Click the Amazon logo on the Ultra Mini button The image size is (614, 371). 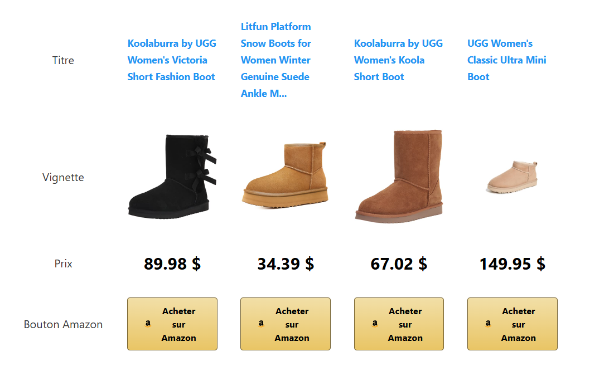pyautogui.click(x=489, y=322)
